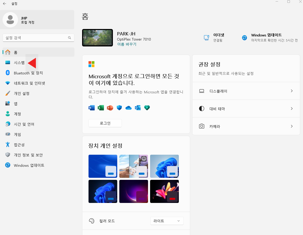Click the OneDrive cloud icon
Viewport: 303px width, 235px height.
click(129, 108)
